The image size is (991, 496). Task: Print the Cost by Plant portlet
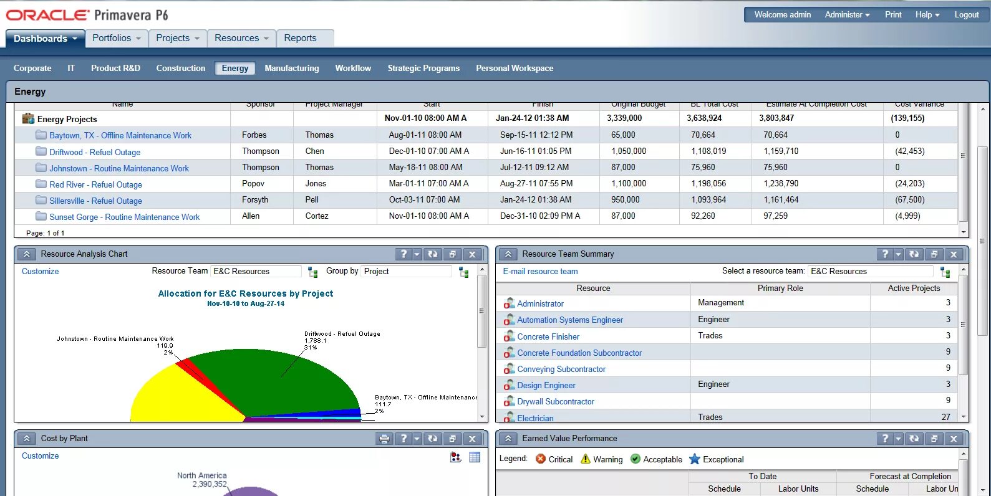click(x=384, y=439)
